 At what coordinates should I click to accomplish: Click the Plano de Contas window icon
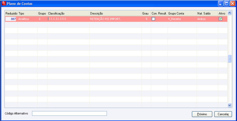[x=4, y=4]
